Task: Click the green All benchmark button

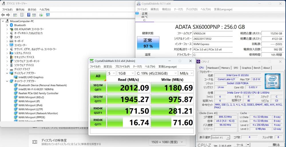Action: coord(98,76)
